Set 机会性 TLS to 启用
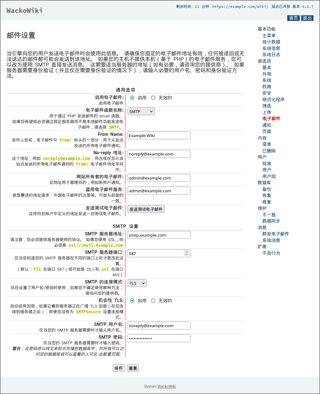 pyautogui.click(x=132, y=301)
